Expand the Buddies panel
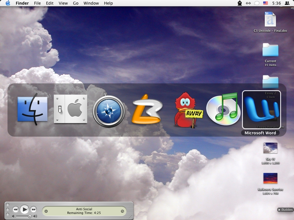The height and width of the screenshot is (220, 294). click(x=285, y=210)
